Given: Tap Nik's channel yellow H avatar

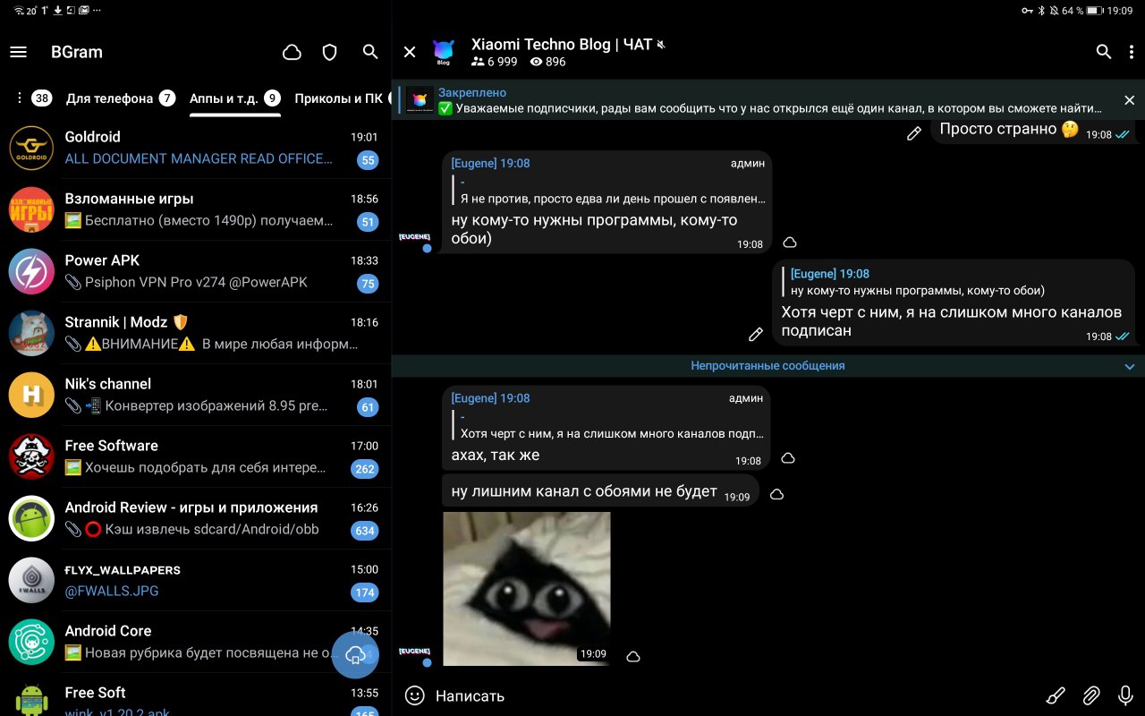Looking at the screenshot, I should (31, 395).
